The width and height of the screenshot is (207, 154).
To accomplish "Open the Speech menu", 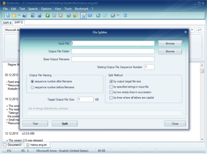I will click(x=33, y=9).
